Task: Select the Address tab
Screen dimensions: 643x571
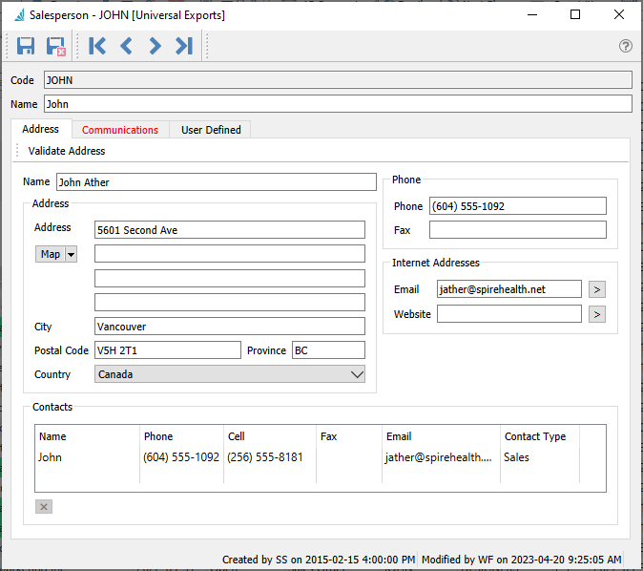Action: tap(41, 129)
